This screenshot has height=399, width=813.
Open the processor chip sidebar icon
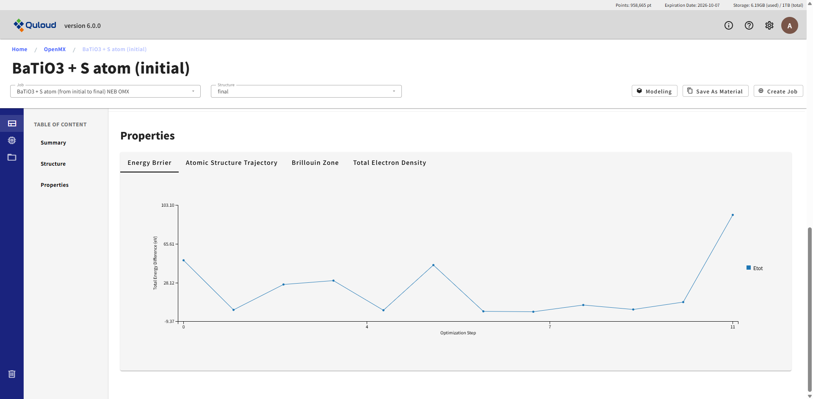click(x=12, y=140)
